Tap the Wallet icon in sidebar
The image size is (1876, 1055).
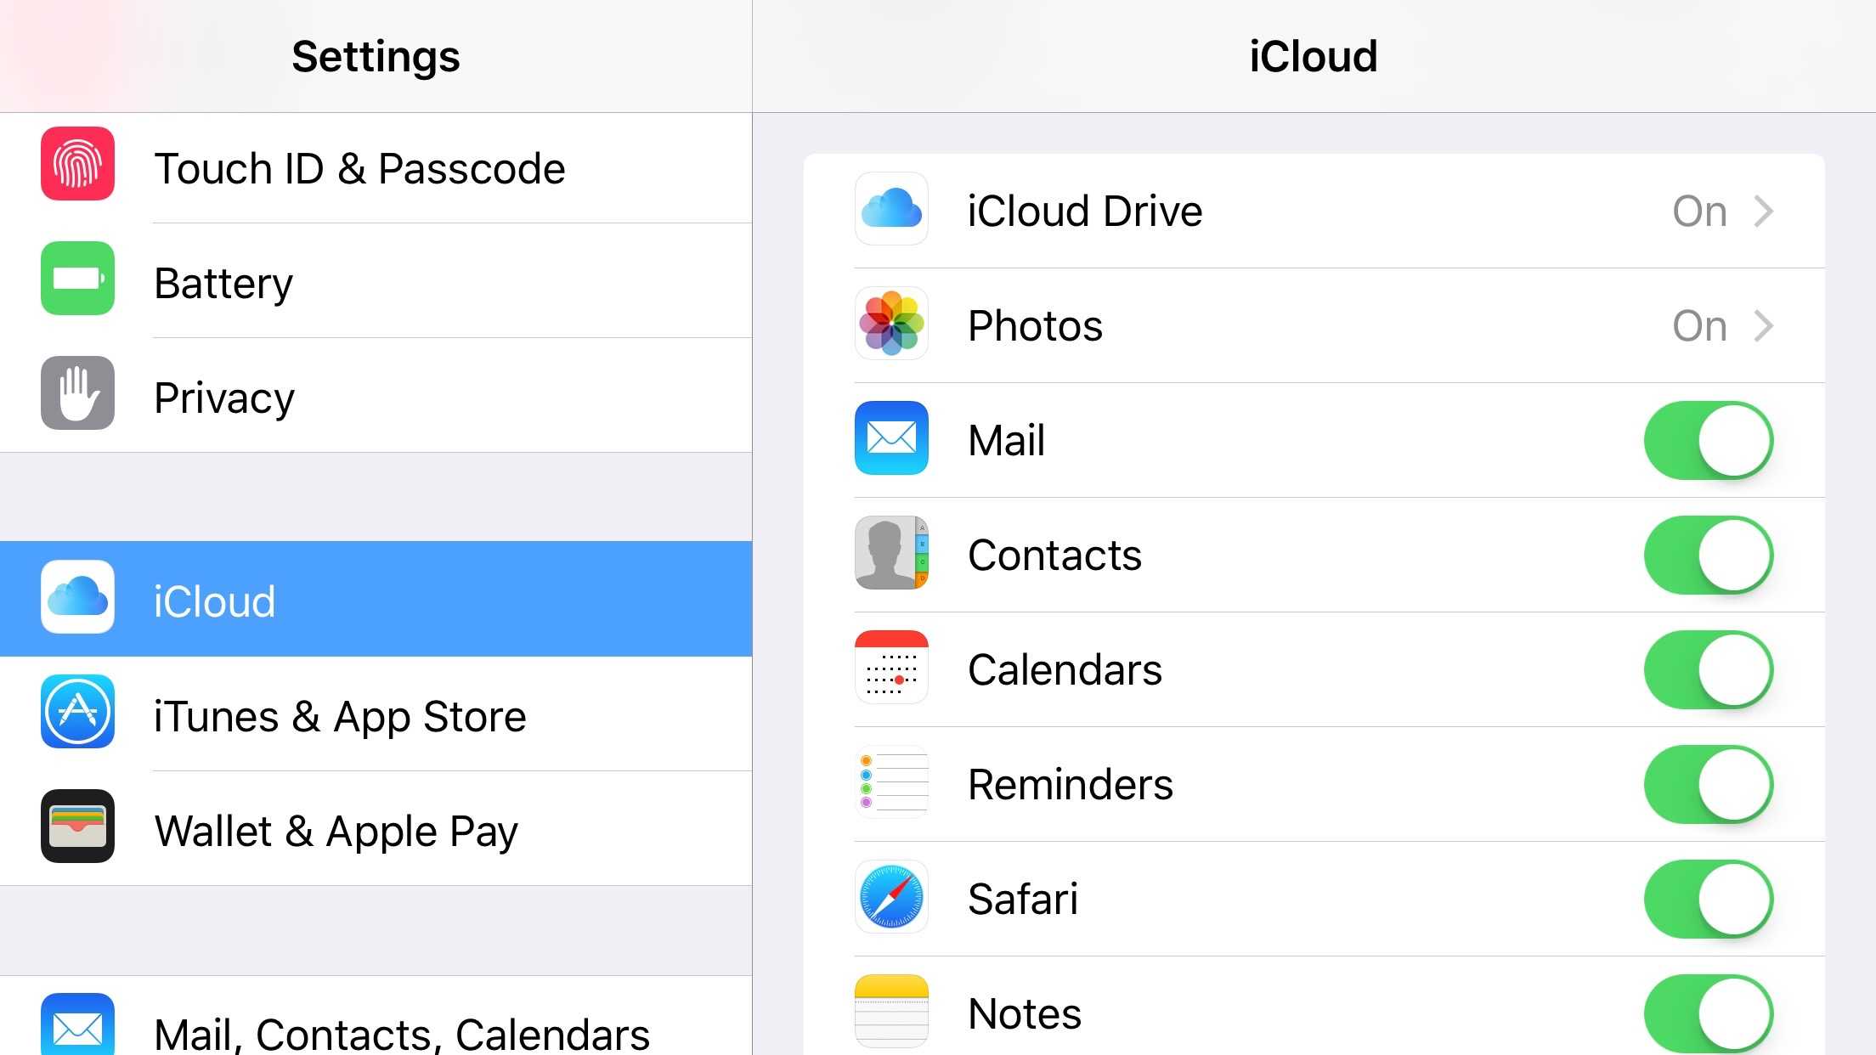(77, 827)
